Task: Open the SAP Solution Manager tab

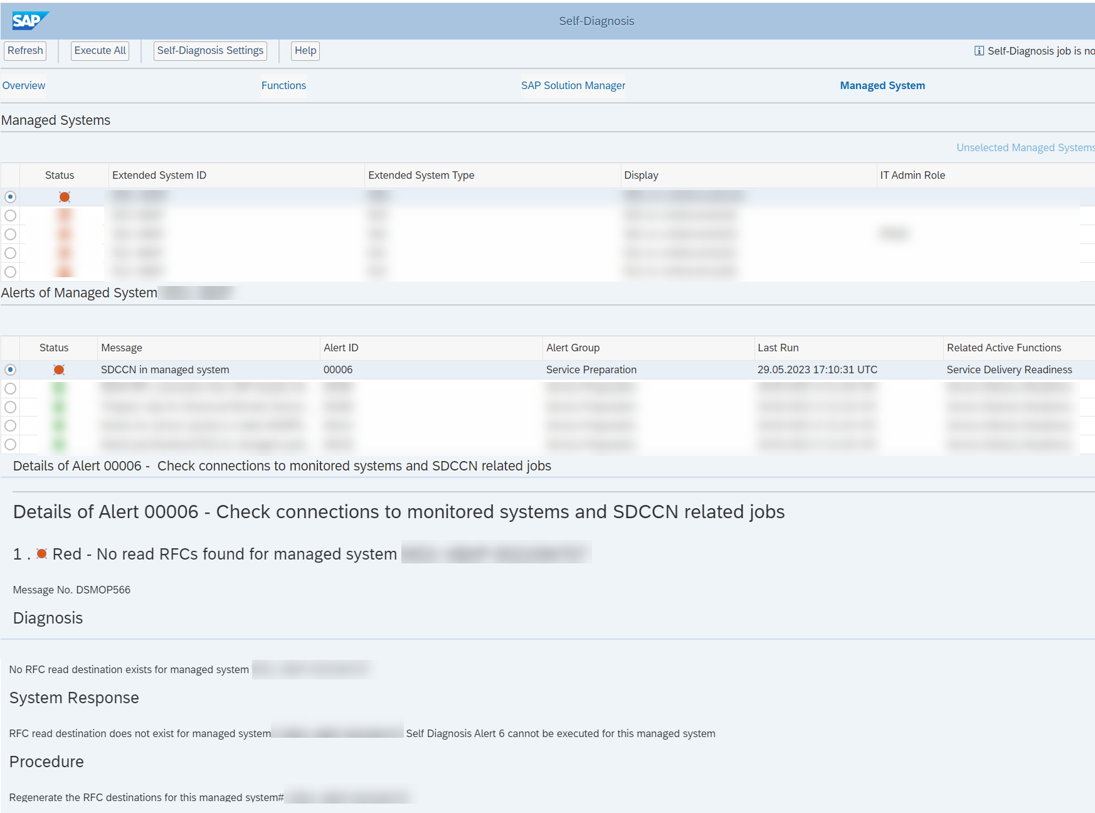Action: (573, 85)
